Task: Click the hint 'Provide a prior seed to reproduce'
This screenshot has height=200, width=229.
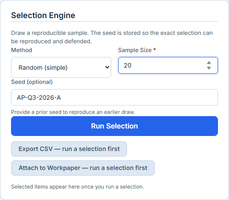Action: (73, 112)
